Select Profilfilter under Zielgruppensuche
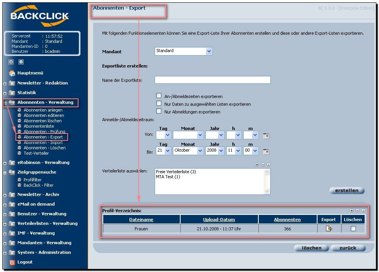Image resolution: width=379 pixels, height=272 pixels. coord(32,180)
